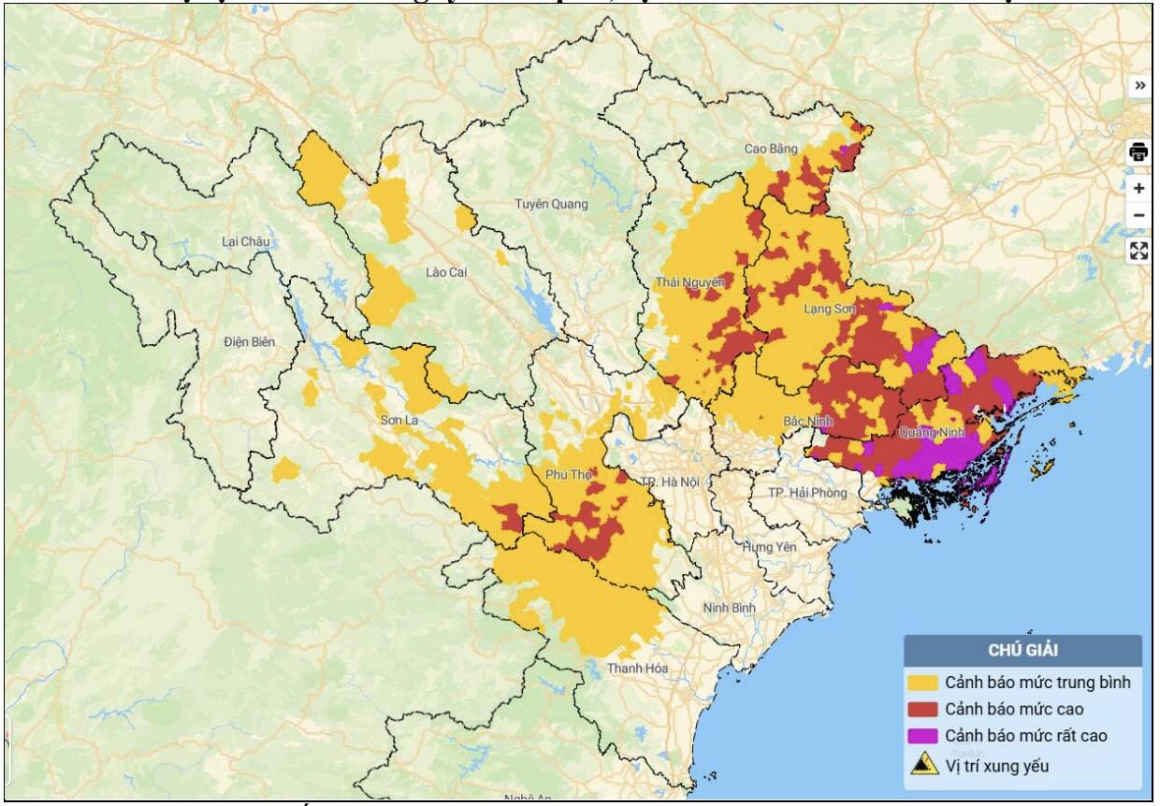
Task: Select the CHÚ GIẢI legend header
Action: pos(1022,650)
